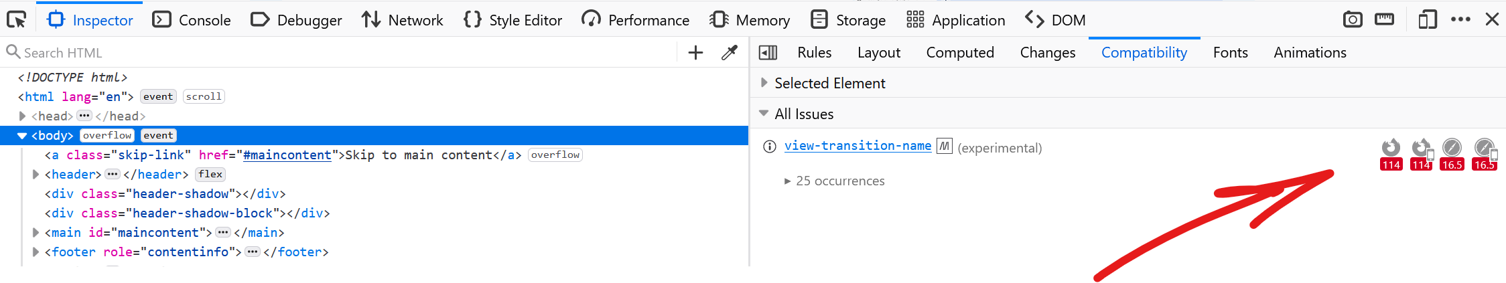
Task: Activate the element picker tool
Action: 16,20
